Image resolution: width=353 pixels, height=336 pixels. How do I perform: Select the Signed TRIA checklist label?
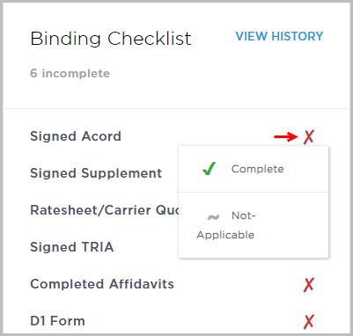(72, 247)
